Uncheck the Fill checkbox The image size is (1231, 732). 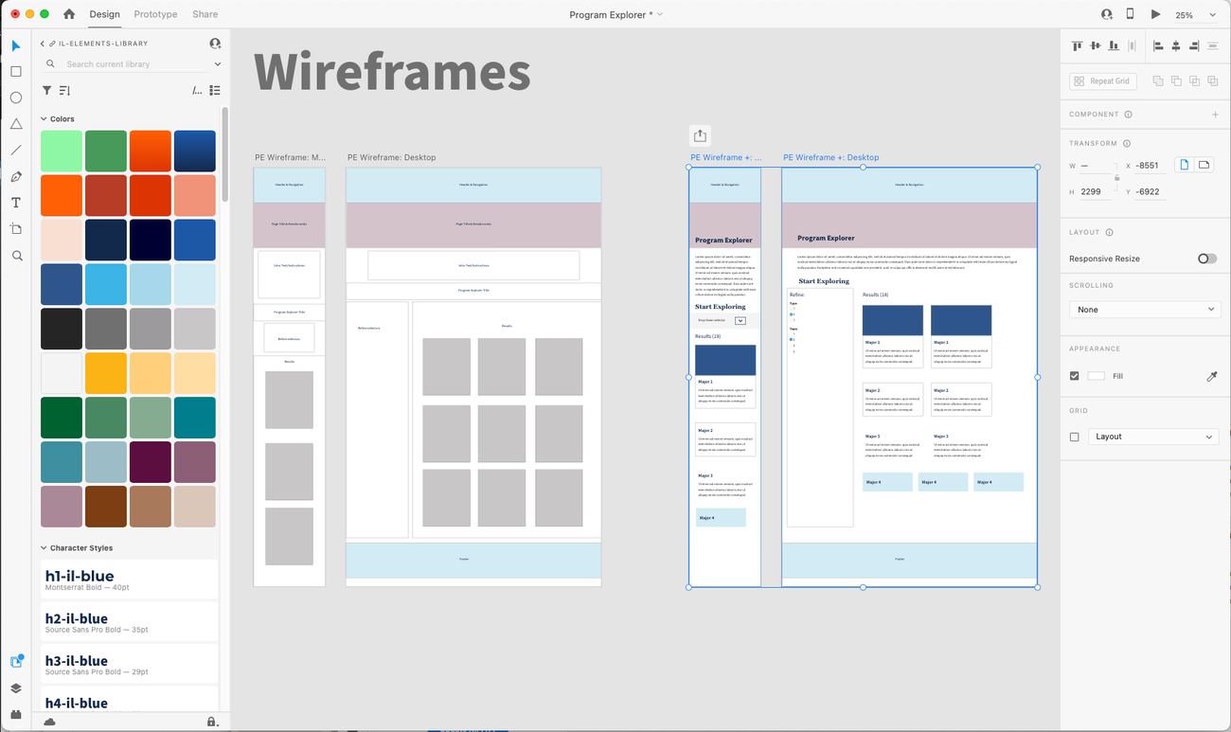point(1074,376)
